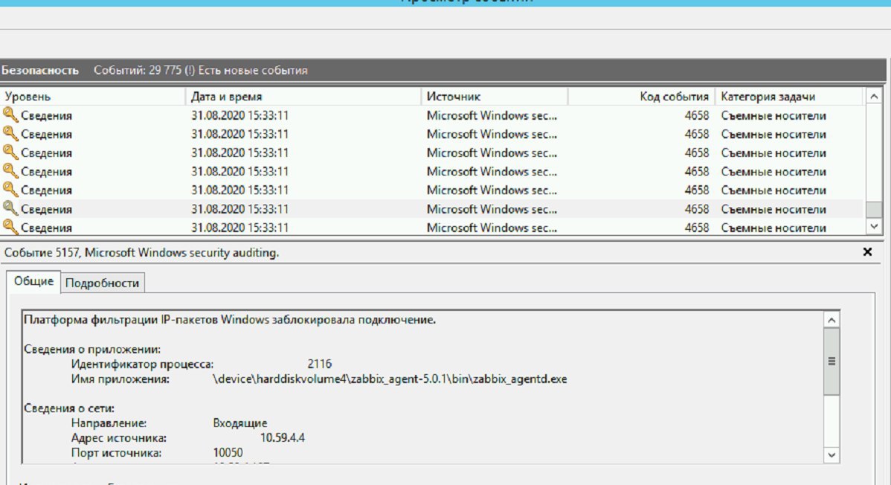Sort by Категория задачи column header
891x485 pixels.
pos(788,97)
